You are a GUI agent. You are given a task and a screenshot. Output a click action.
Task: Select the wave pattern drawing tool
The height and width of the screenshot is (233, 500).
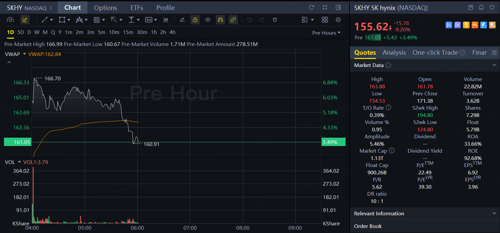pos(79,20)
